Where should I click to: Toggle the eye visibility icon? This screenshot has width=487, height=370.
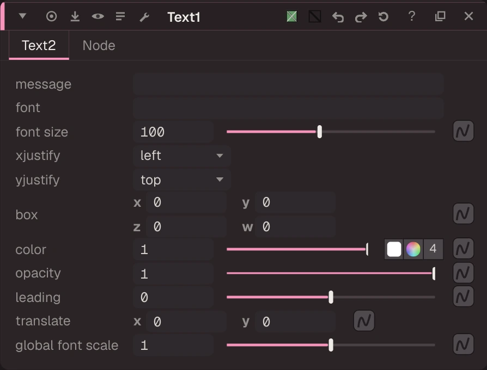point(98,16)
